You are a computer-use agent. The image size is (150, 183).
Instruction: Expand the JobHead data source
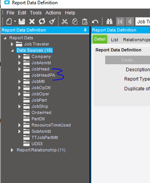19,69
